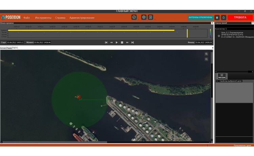Collapse the Свойства выбранной цели section

pos(217,81)
